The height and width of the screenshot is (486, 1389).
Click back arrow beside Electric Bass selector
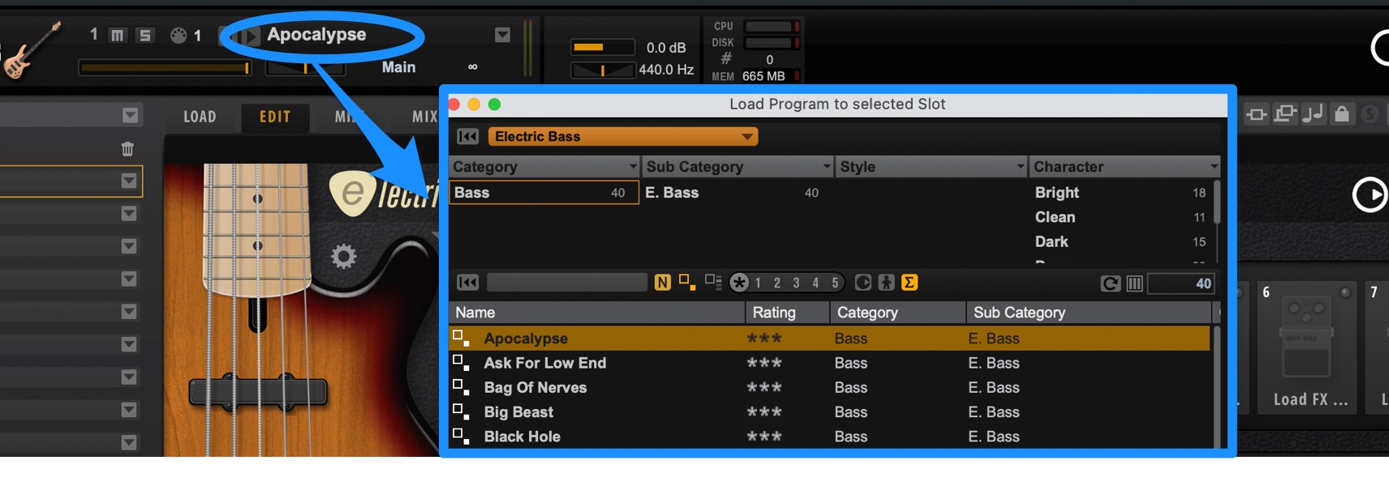(468, 136)
